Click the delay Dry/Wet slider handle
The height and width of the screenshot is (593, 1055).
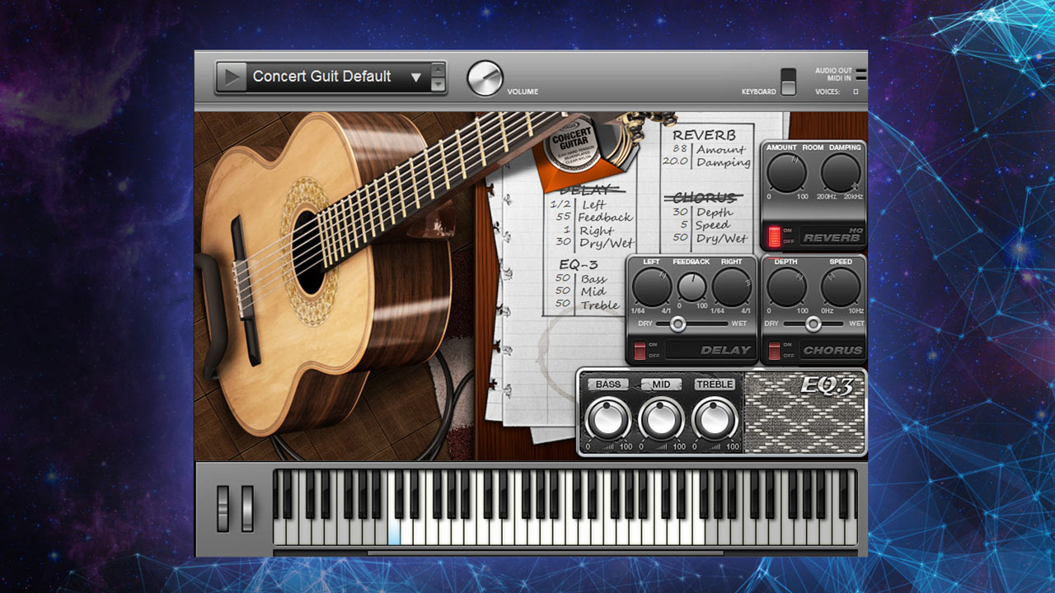(678, 324)
